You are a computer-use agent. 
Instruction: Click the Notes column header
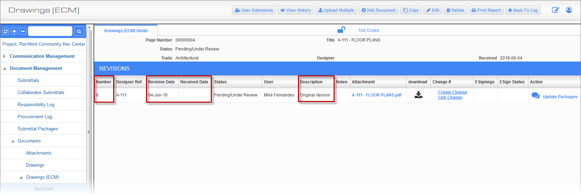(342, 82)
